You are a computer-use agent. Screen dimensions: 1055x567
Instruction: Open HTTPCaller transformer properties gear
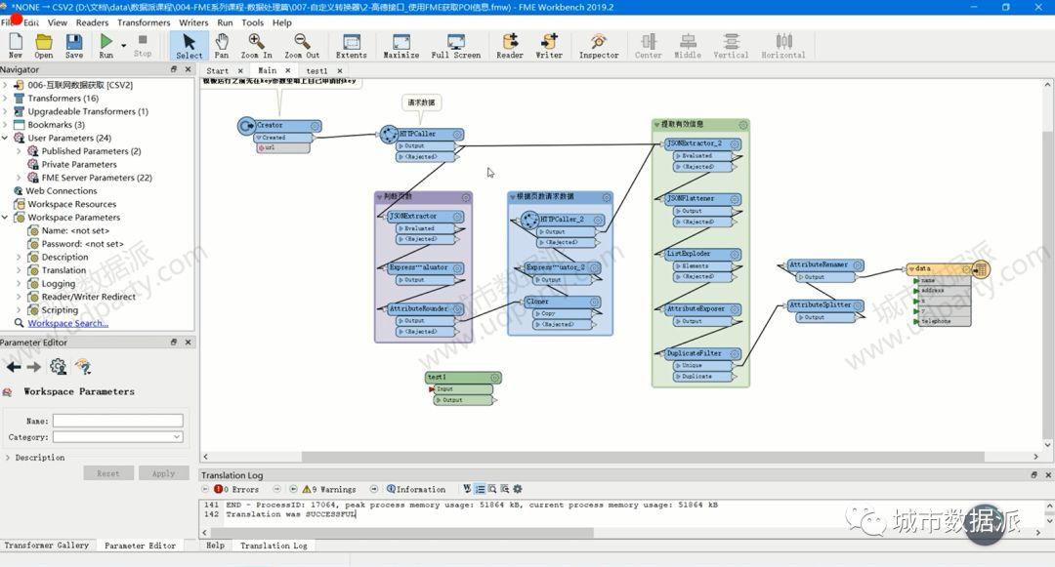click(x=457, y=135)
